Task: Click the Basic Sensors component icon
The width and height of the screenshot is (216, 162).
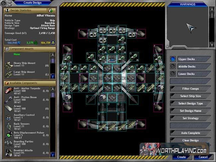Action: 9,126
